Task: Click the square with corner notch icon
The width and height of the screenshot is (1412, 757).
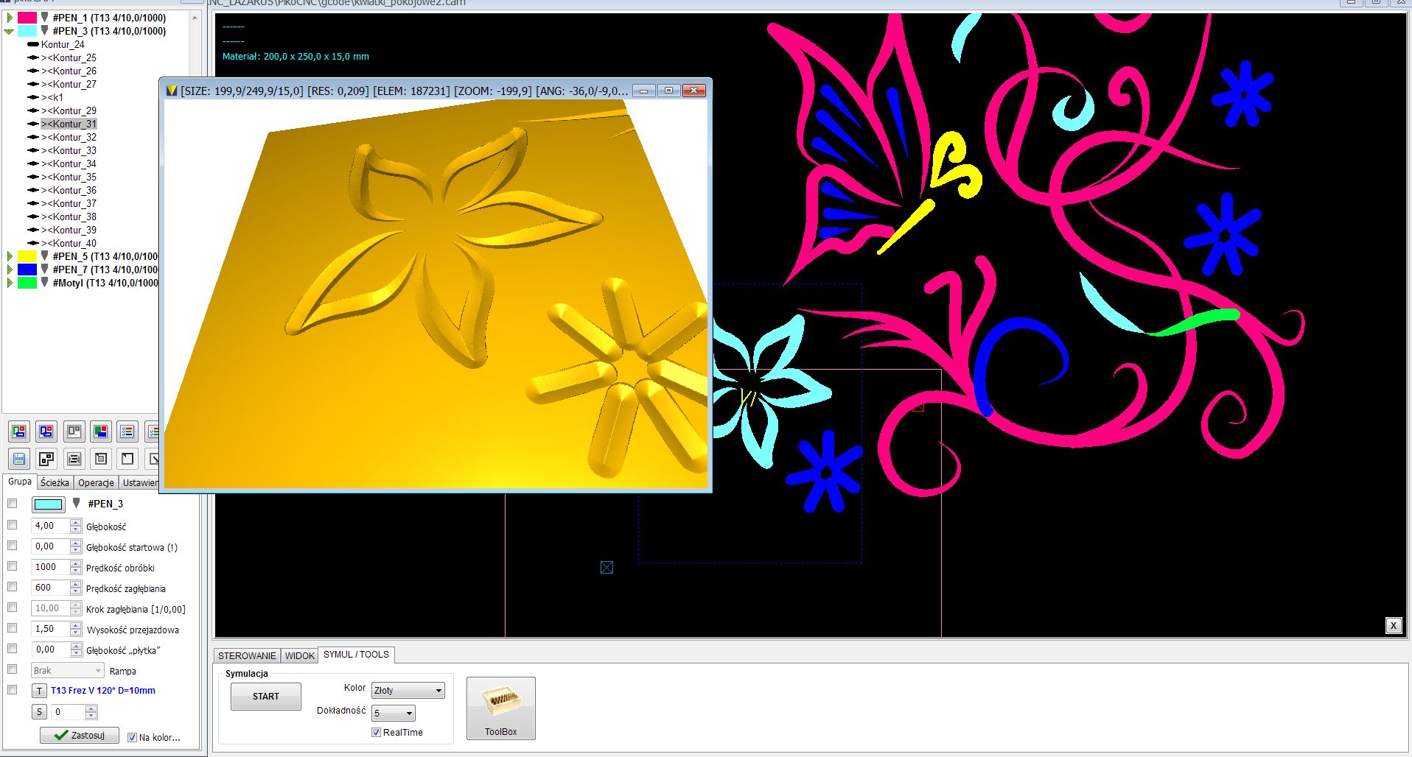Action: (x=127, y=459)
